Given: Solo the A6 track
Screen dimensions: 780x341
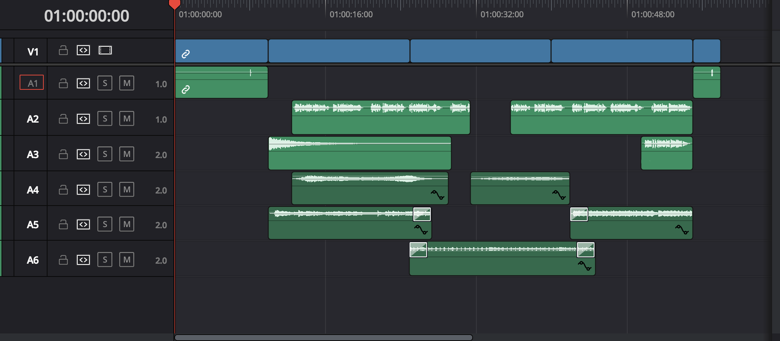Looking at the screenshot, I should click(105, 260).
